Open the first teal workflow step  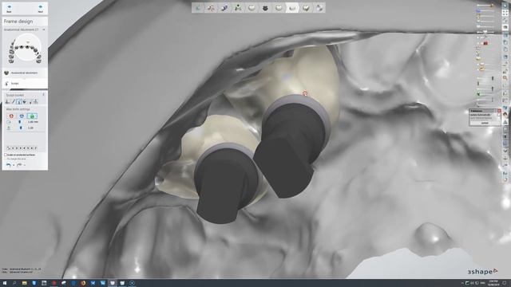pos(198,8)
